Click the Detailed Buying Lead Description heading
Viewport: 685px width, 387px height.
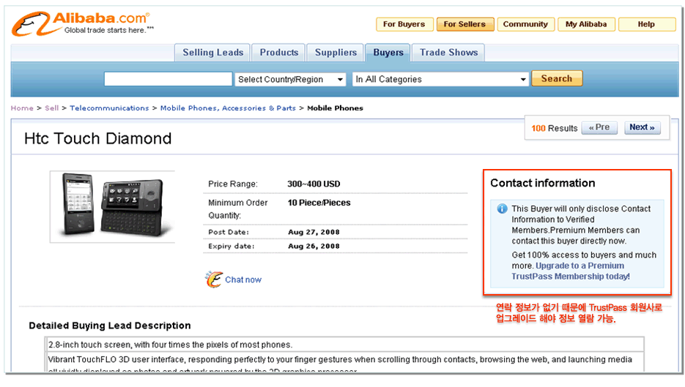coord(110,326)
